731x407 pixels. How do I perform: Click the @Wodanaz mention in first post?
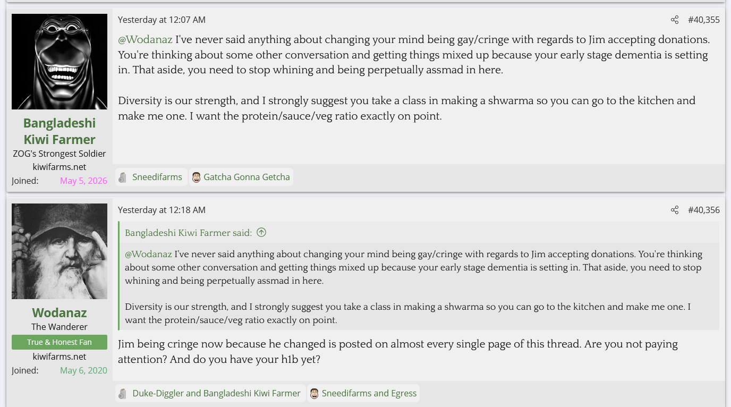coord(145,40)
